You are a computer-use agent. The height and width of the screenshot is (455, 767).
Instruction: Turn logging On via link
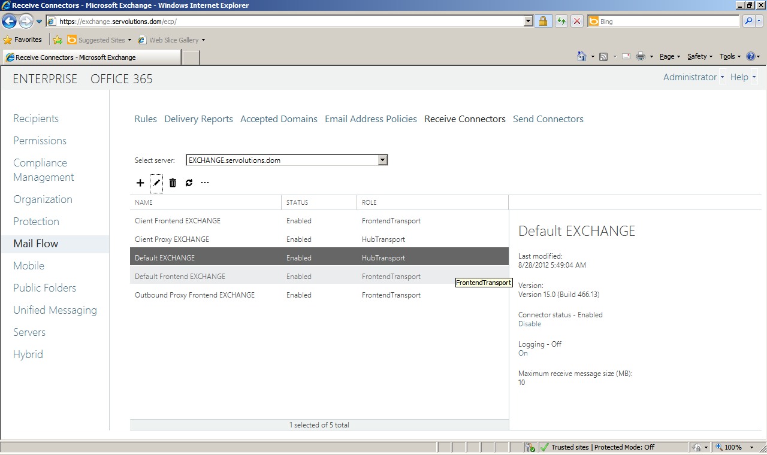(x=523, y=353)
